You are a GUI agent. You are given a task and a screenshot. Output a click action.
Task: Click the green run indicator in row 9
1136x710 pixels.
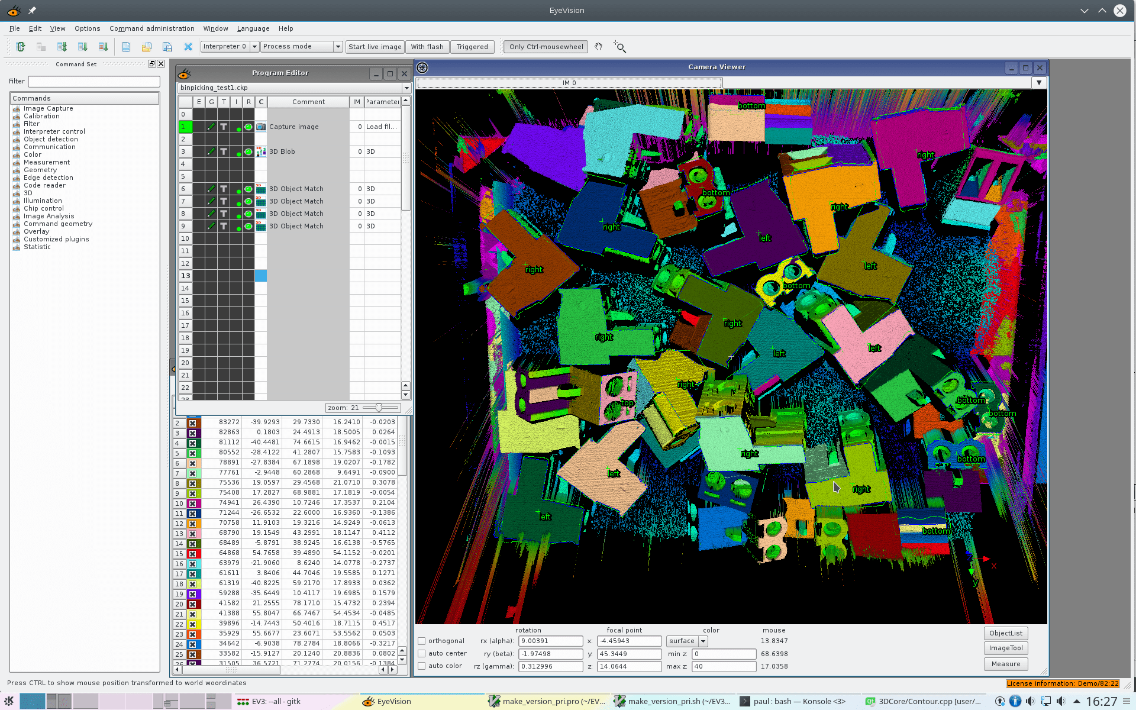coord(248,226)
